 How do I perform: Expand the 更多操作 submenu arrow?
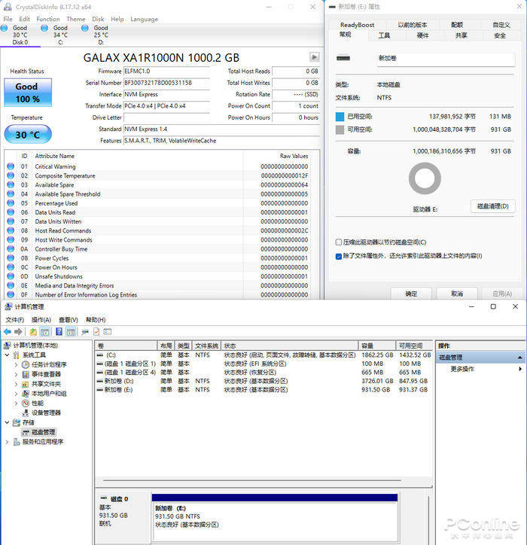[x=520, y=369]
